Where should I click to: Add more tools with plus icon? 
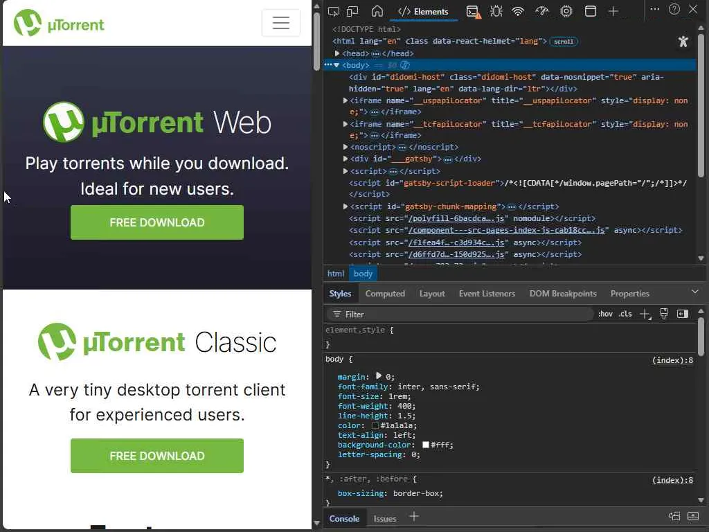point(613,11)
